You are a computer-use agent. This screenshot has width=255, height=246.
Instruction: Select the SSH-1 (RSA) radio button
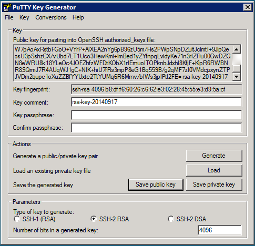pyautogui.click(x=17, y=219)
